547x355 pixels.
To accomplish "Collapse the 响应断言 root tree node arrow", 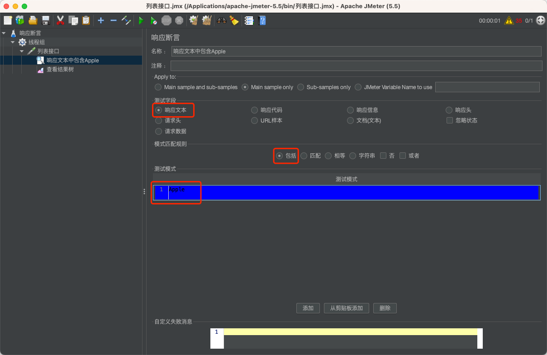I will 4,33.
